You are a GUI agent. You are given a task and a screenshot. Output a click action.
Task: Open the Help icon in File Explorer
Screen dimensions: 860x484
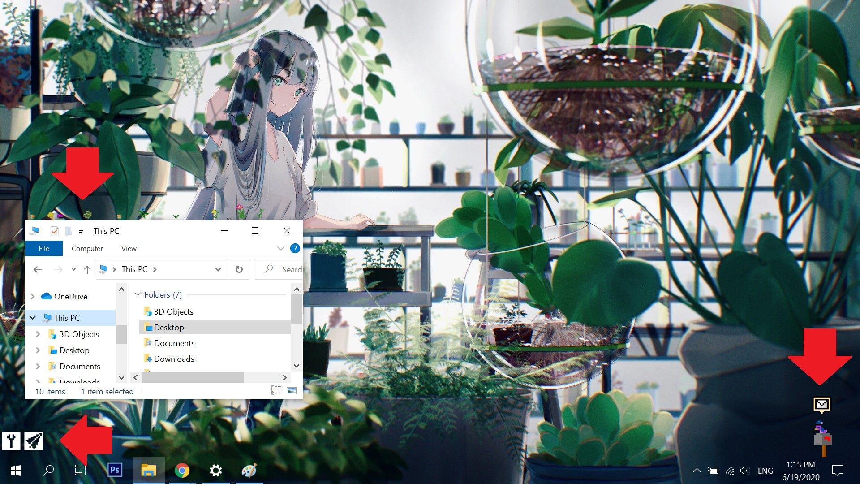coord(295,248)
